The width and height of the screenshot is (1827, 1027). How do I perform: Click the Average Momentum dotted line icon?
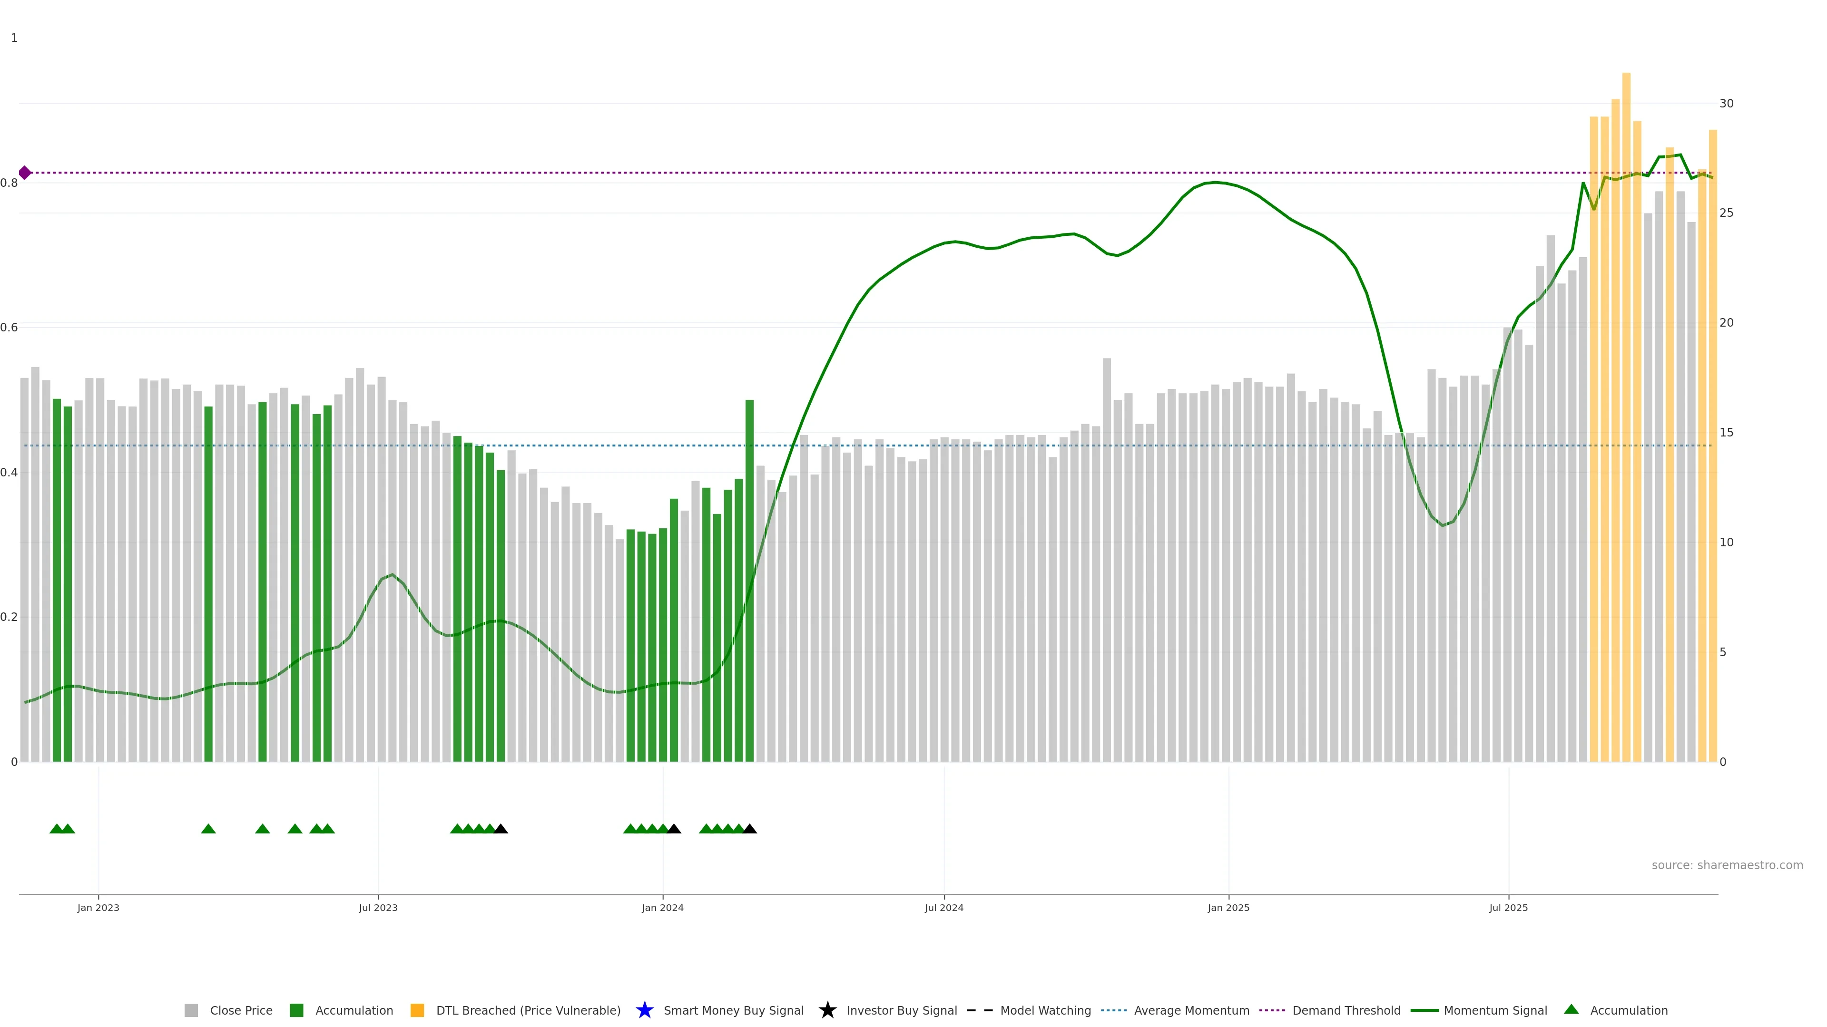pyautogui.click(x=1114, y=1010)
